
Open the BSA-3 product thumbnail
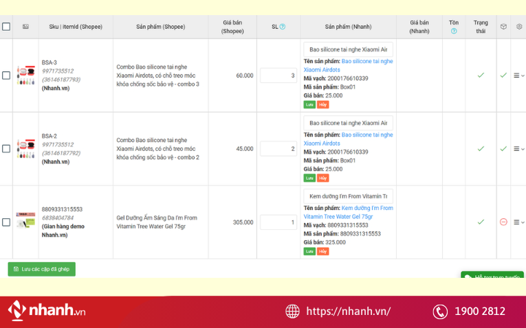pyautogui.click(x=25, y=75)
